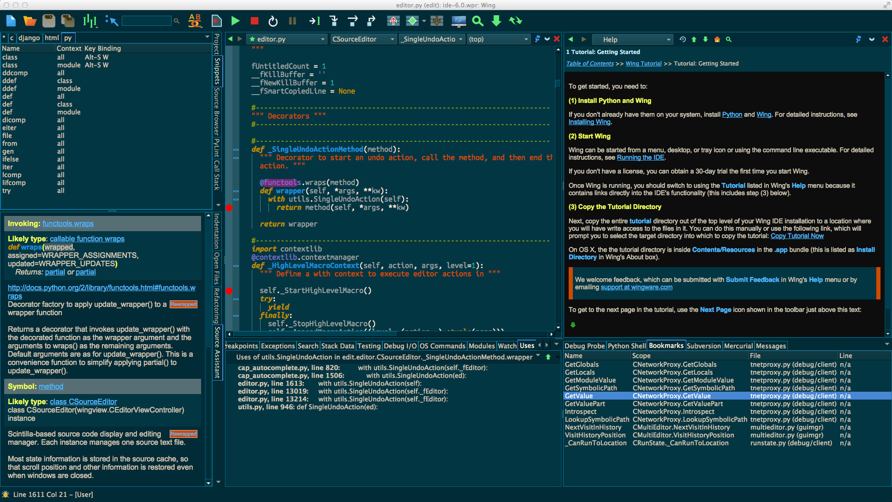Screen dimensions: 892x502
Task: Click the Step Over debugger icon
Action: tap(352, 21)
